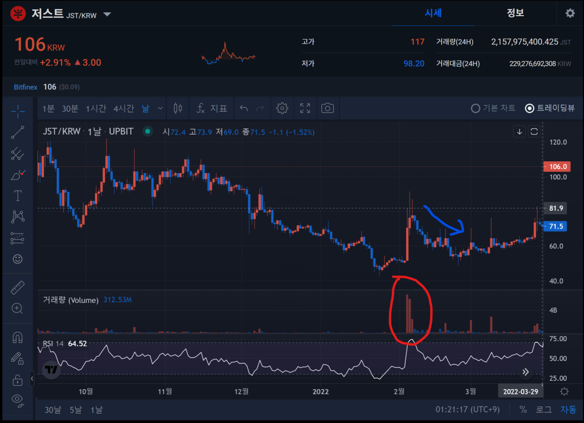Open the measure ruler tool
The image size is (584, 423).
coord(18,287)
